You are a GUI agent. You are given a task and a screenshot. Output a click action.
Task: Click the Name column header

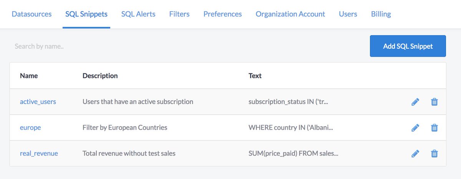tap(29, 76)
